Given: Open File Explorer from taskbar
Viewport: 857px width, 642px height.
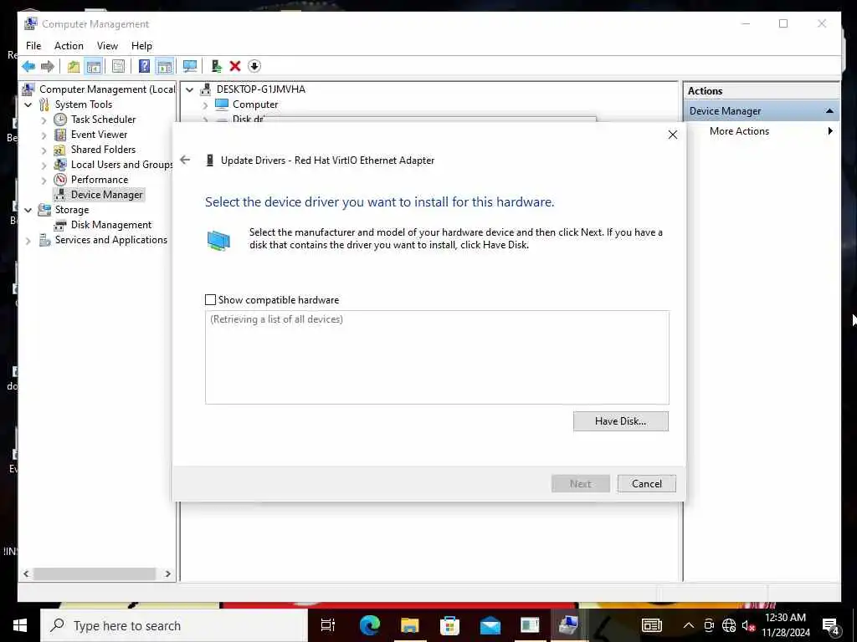Looking at the screenshot, I should pyautogui.click(x=410, y=625).
